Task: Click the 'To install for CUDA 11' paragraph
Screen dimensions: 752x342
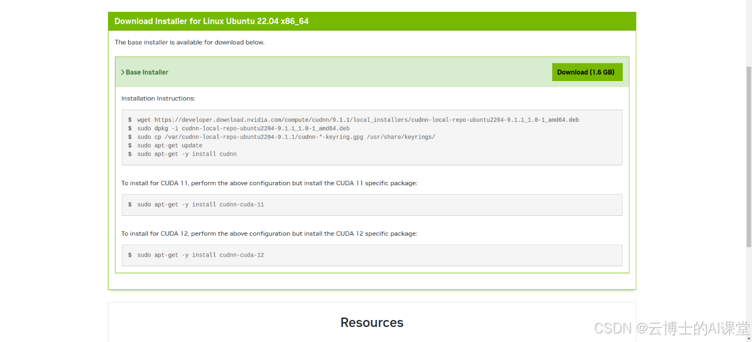Action: pyautogui.click(x=269, y=183)
